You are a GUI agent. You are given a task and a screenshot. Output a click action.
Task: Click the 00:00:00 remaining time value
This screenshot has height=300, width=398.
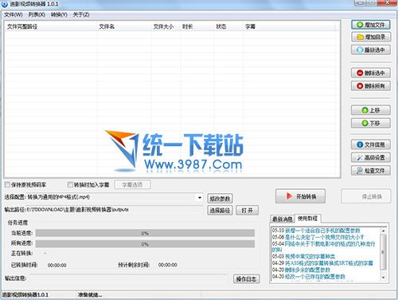(168, 265)
